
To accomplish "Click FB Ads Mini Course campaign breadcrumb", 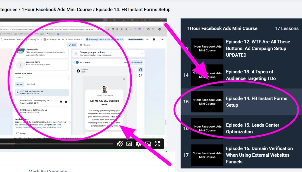I will point(21,39).
